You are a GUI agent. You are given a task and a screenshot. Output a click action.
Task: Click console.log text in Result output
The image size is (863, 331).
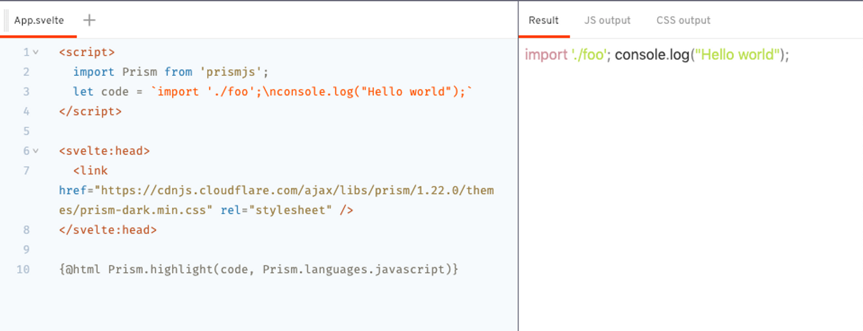tap(652, 55)
